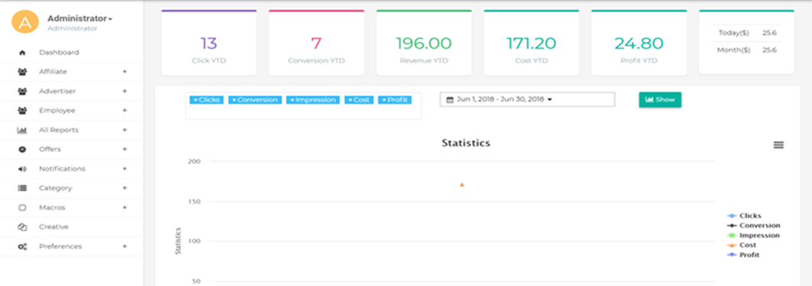Toggle Conversion series in chart legend
The height and width of the screenshot is (286, 812).
pos(753,226)
